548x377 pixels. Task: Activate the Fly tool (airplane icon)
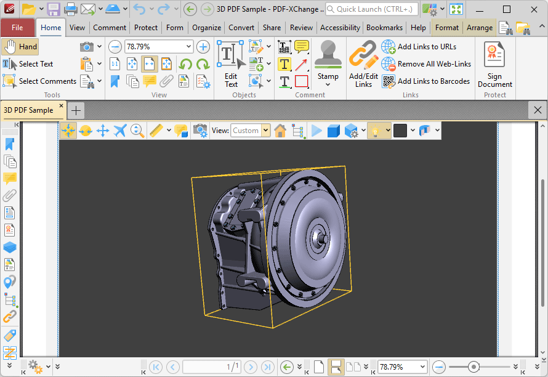point(120,130)
